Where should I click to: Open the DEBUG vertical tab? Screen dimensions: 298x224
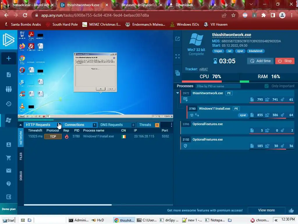[x=21, y=176]
